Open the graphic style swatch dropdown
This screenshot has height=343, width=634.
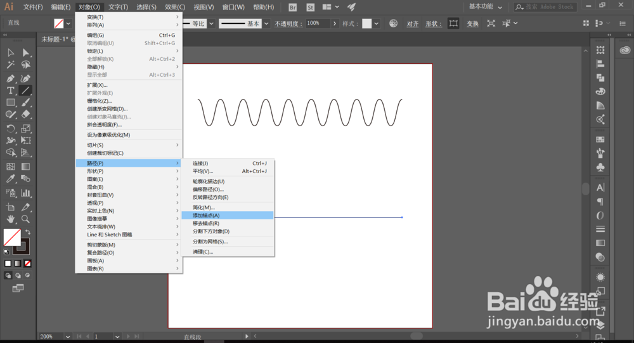pos(377,23)
